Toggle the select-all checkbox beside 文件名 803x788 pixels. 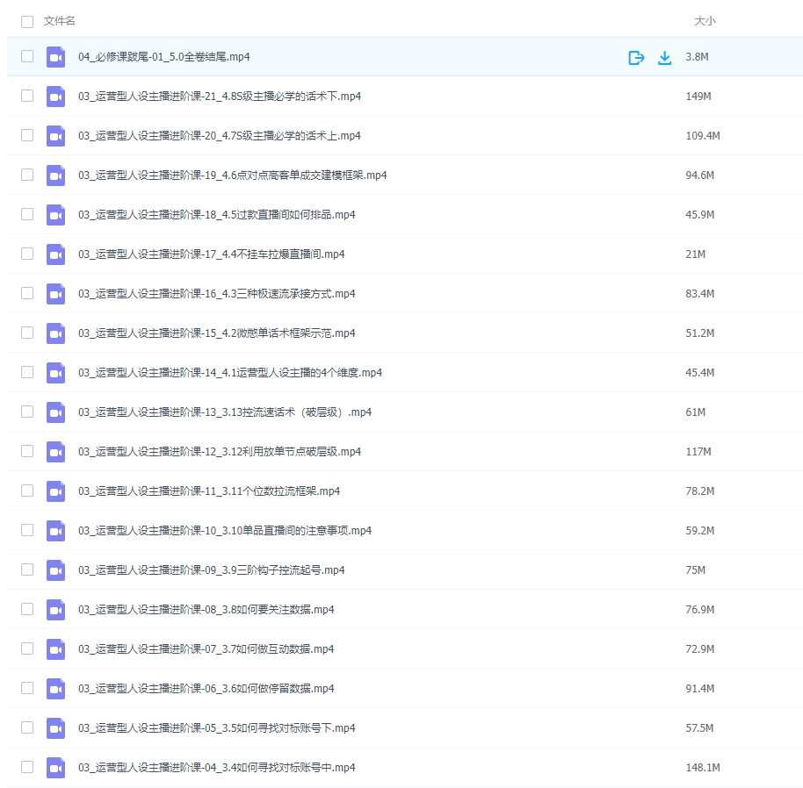click(x=27, y=21)
